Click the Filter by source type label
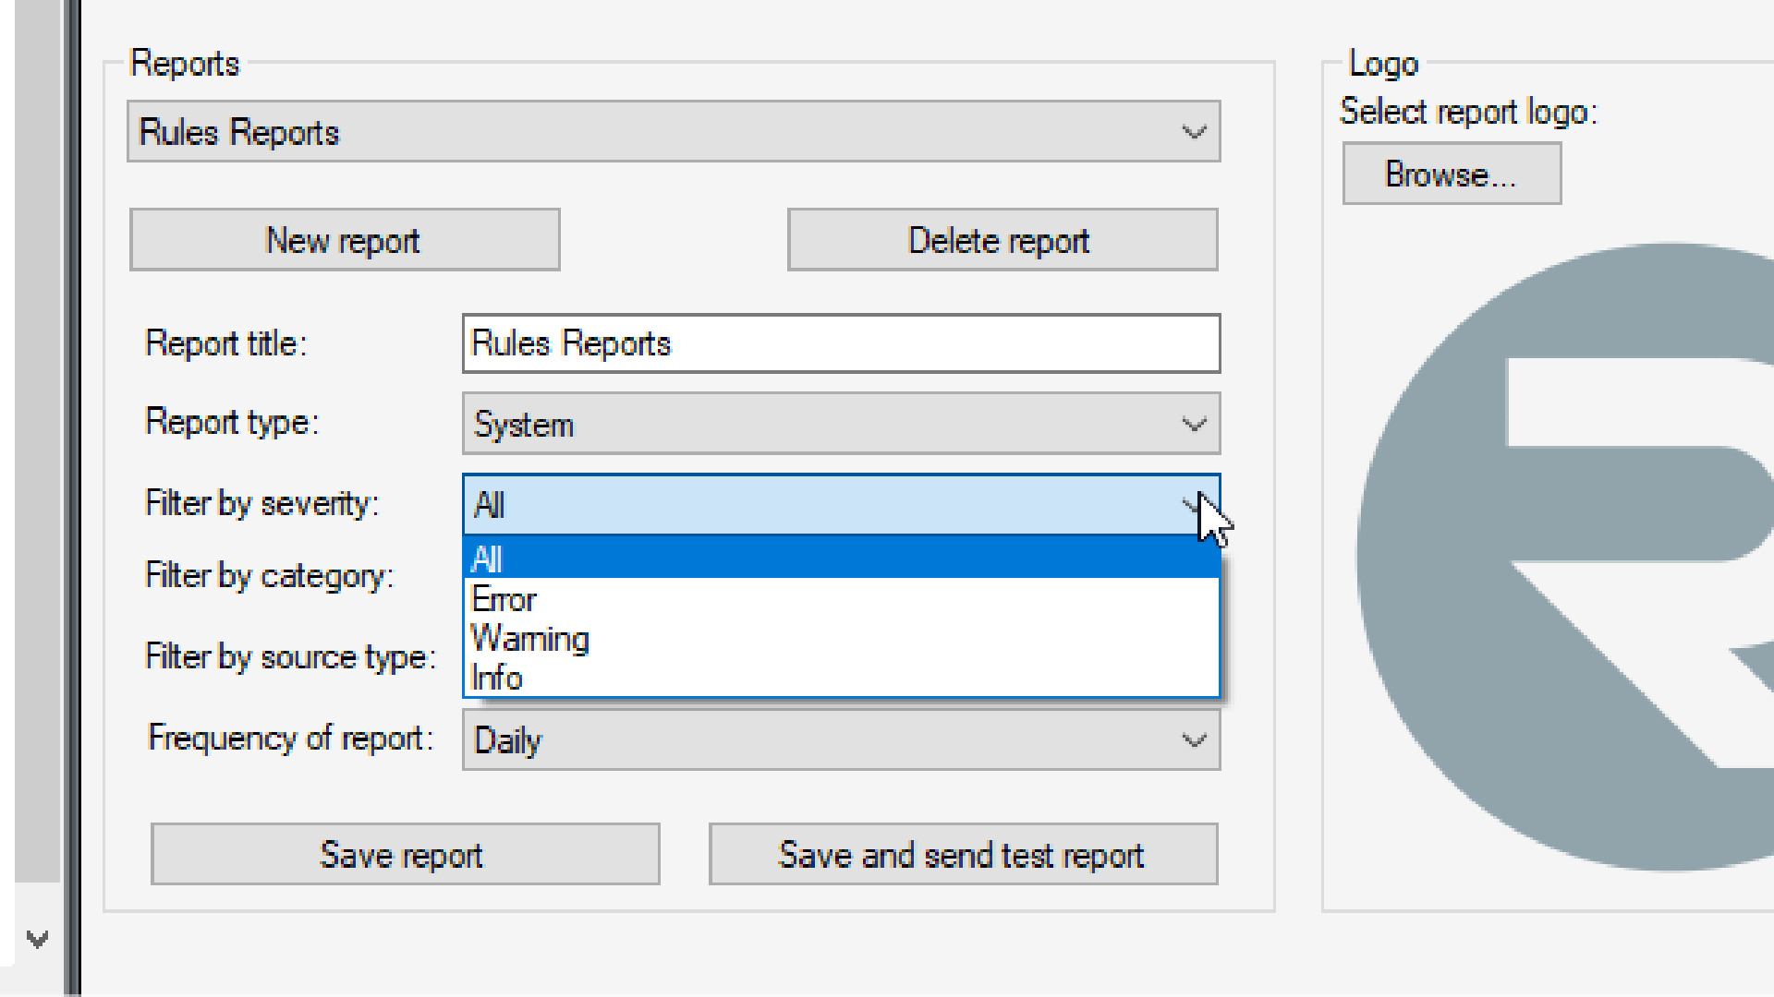 (290, 656)
